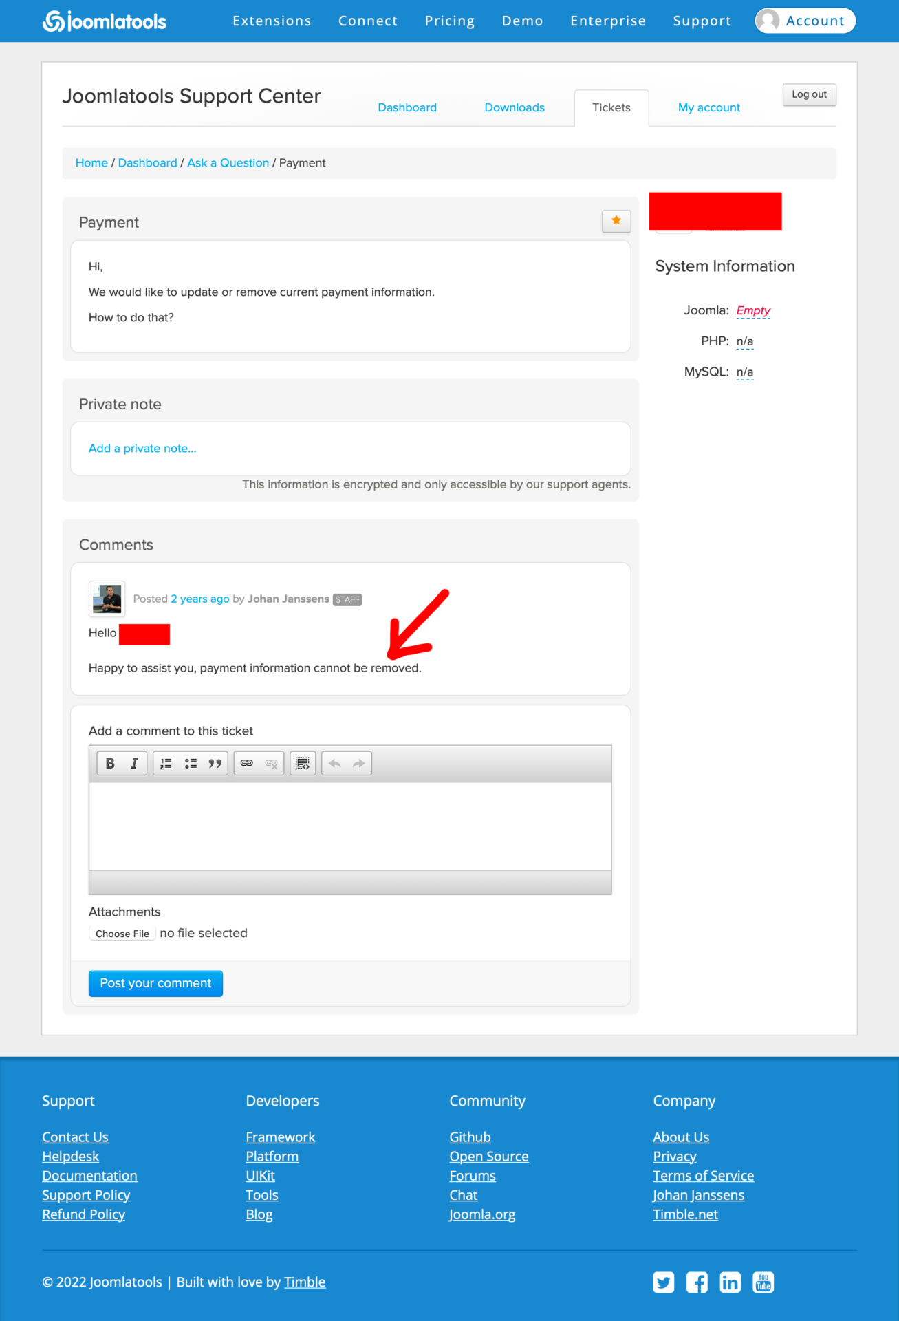Open the Twitter footer icon
The width and height of the screenshot is (899, 1321).
(x=664, y=1282)
